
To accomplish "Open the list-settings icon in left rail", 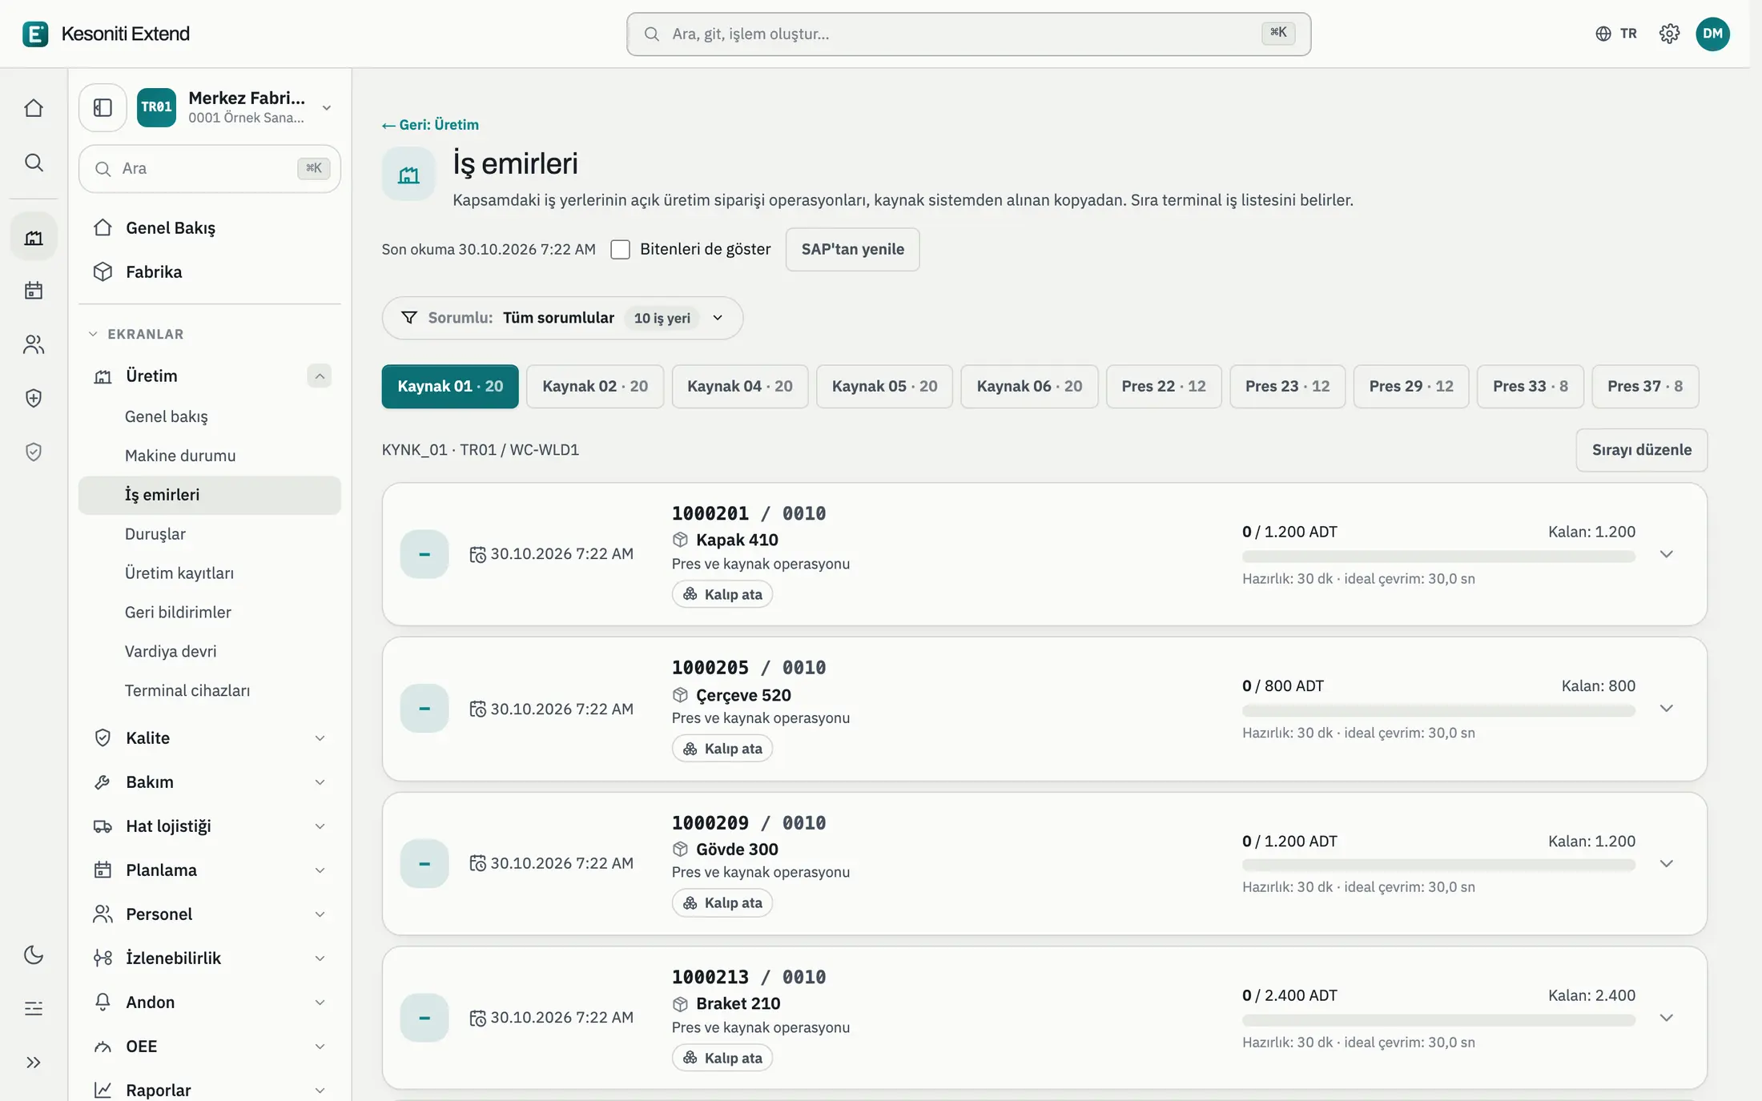I will pyautogui.click(x=34, y=1009).
